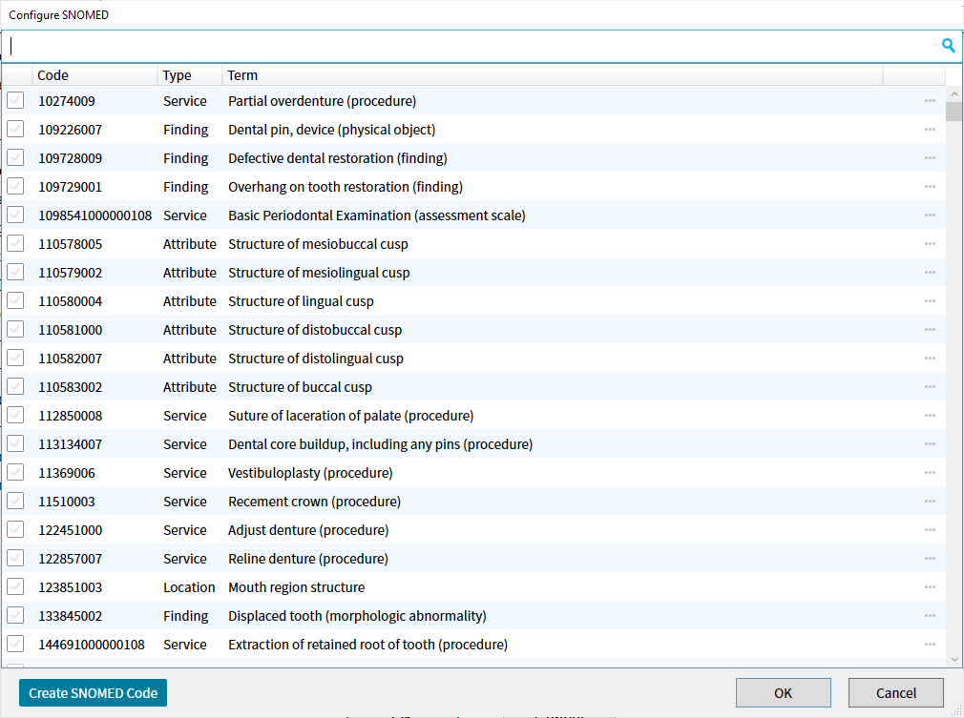Open ellipsis menu for Vestibuloplasty row
The image size is (964, 718).
coord(930,473)
